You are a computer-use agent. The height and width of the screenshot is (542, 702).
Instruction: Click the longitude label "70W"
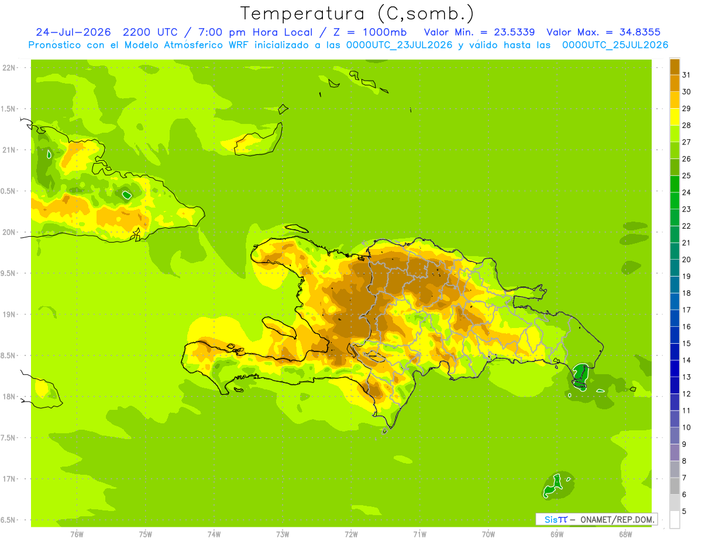click(x=488, y=534)
